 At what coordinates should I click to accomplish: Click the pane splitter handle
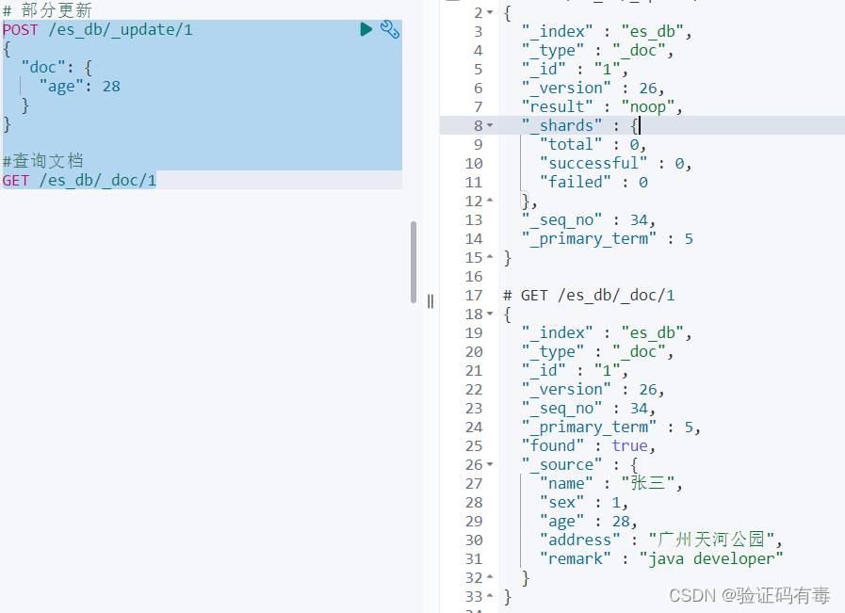[x=431, y=301]
